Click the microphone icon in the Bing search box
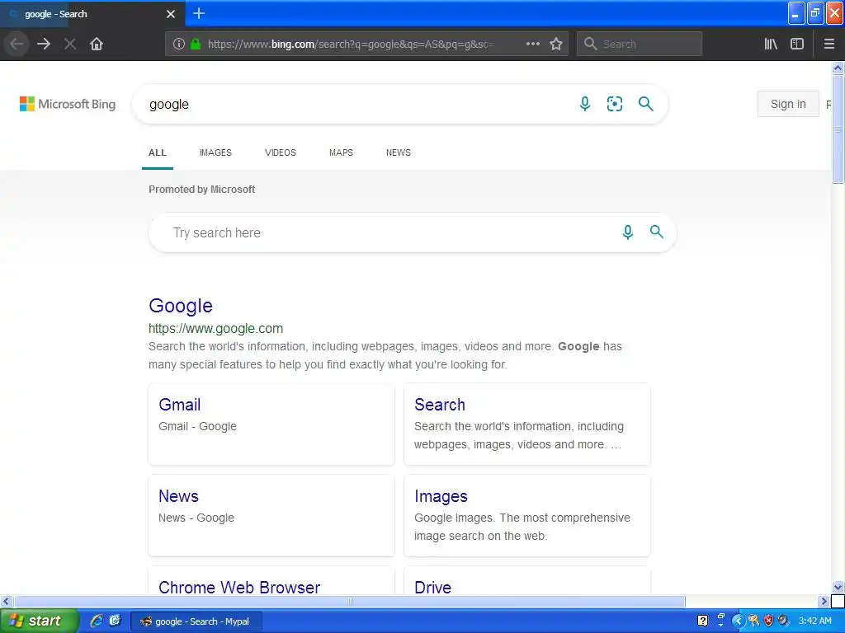 (585, 103)
